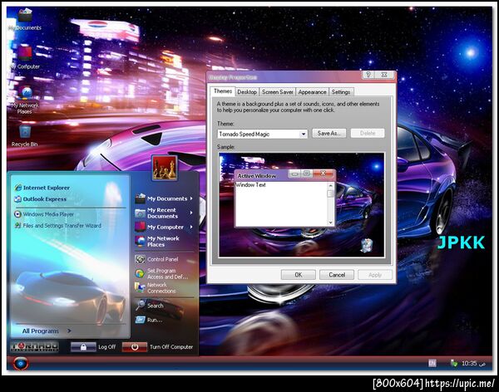The width and height of the screenshot is (499, 392).
Task: Open My Network Places in Start menu
Action: (159, 242)
